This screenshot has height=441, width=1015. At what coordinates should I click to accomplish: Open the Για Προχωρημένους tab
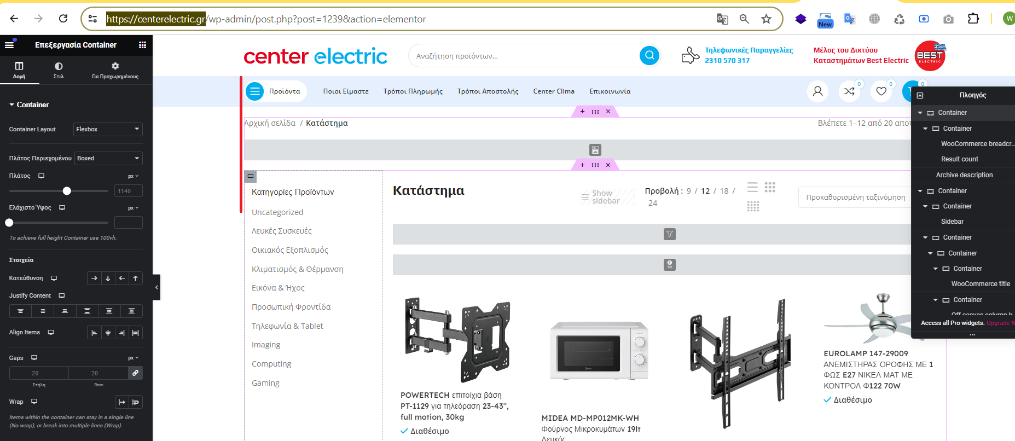point(115,71)
